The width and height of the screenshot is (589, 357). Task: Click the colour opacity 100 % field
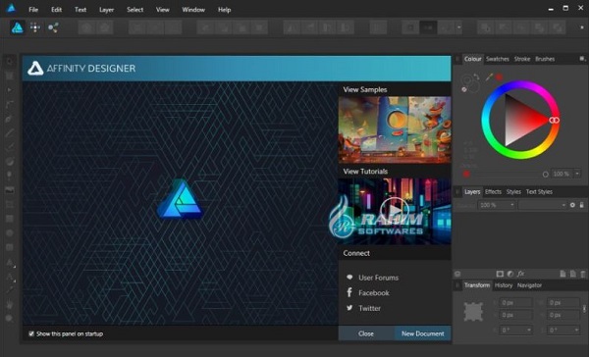click(x=562, y=174)
